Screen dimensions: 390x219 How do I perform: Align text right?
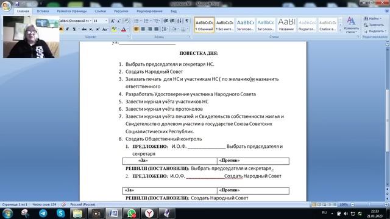point(150,29)
